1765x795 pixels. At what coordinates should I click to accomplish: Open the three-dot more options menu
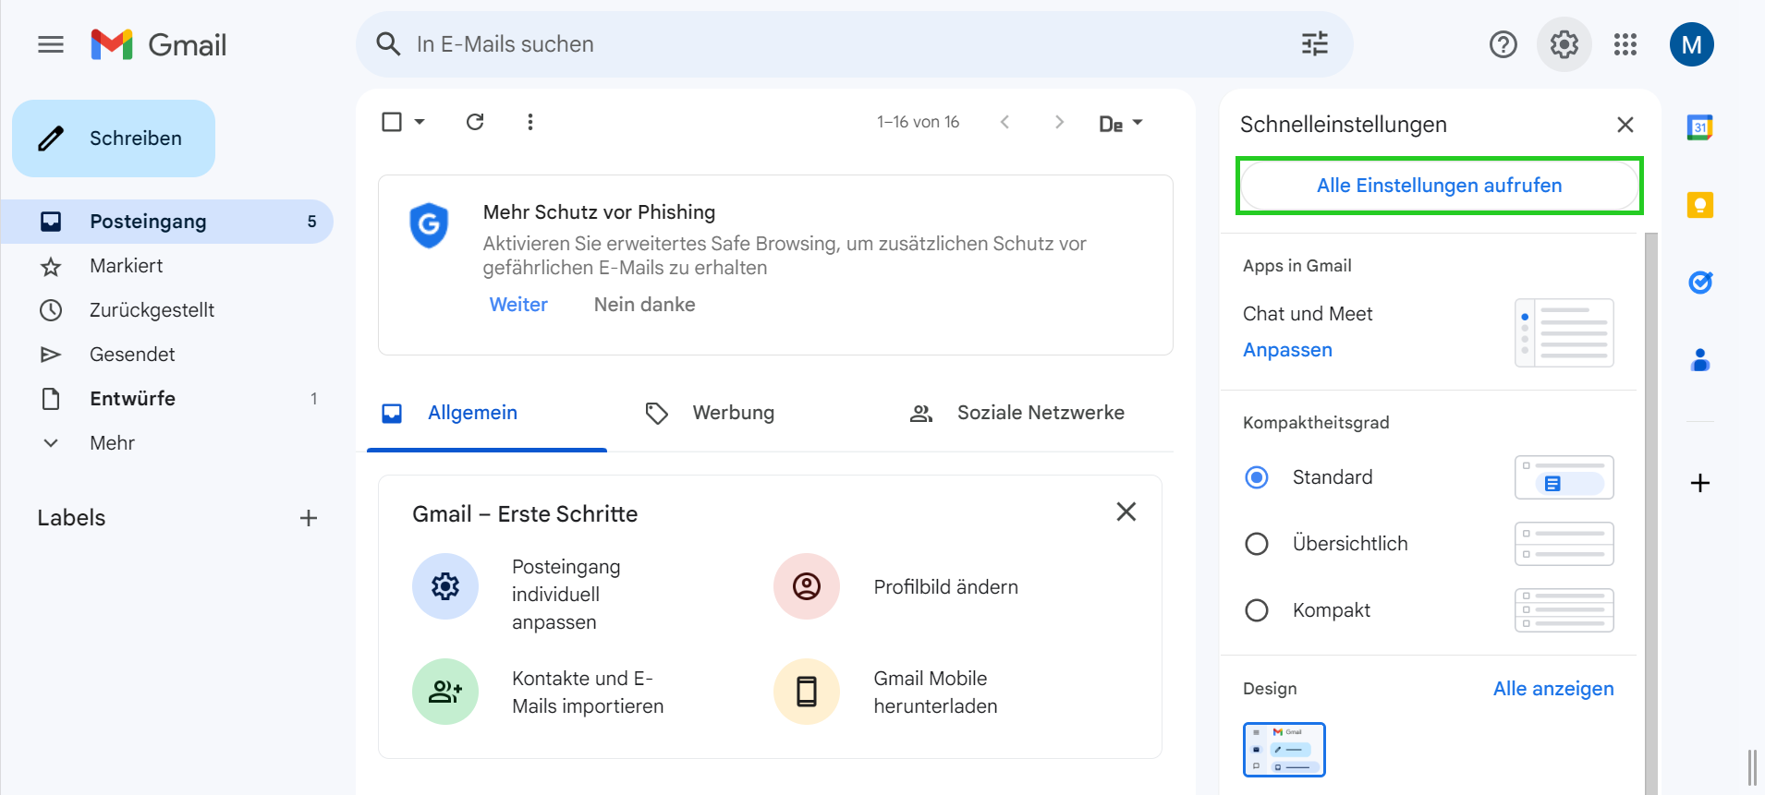click(x=529, y=122)
